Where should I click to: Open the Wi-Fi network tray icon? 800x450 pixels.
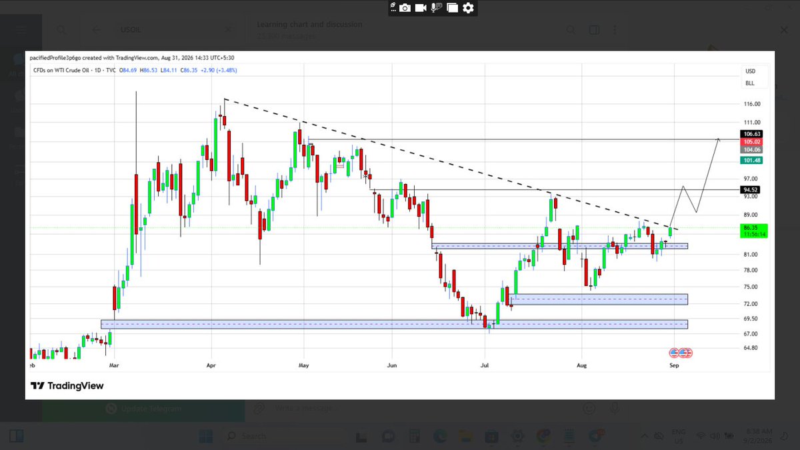(x=700, y=437)
